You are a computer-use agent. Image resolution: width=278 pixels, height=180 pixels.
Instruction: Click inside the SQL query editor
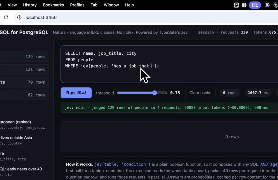coord(169,64)
